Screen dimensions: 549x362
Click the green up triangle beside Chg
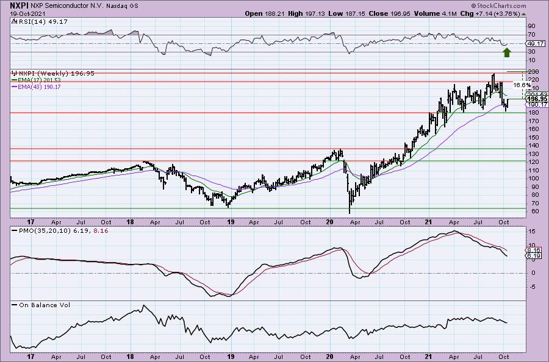[x=523, y=15]
